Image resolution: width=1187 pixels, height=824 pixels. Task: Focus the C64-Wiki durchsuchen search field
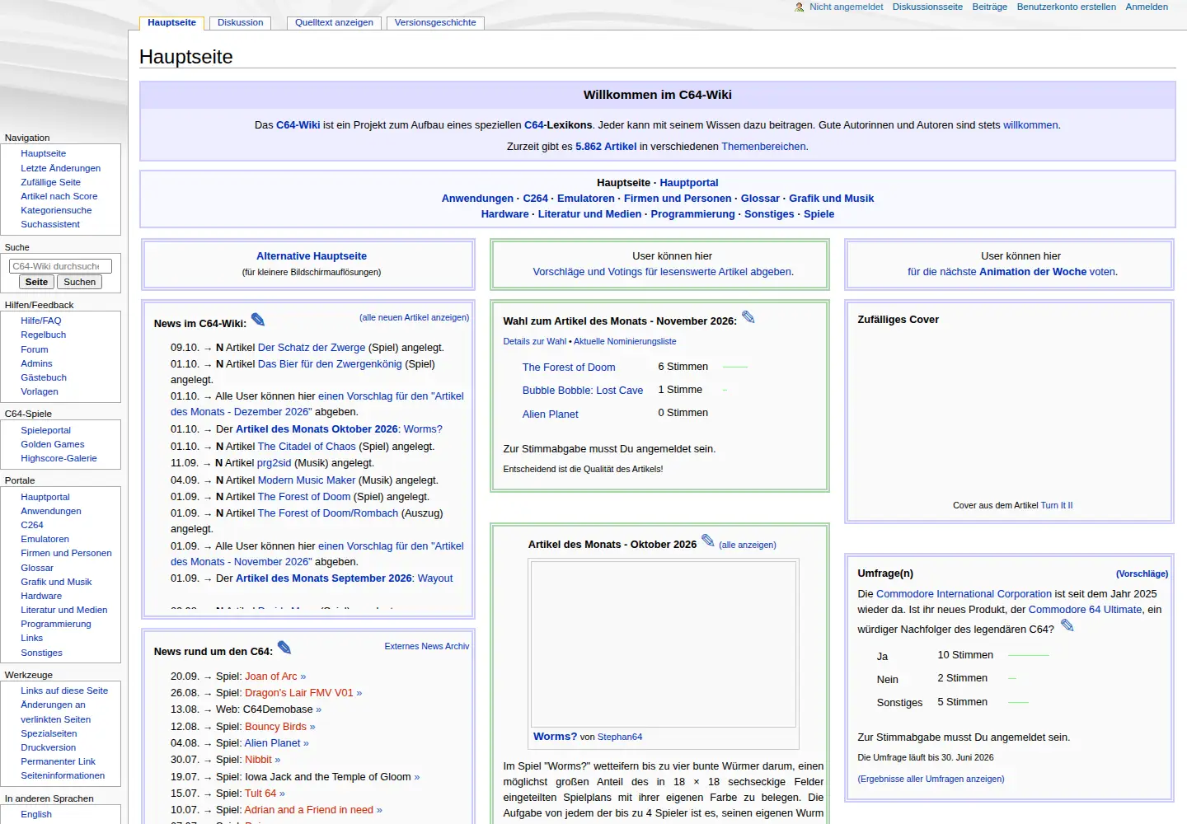pyautogui.click(x=60, y=266)
